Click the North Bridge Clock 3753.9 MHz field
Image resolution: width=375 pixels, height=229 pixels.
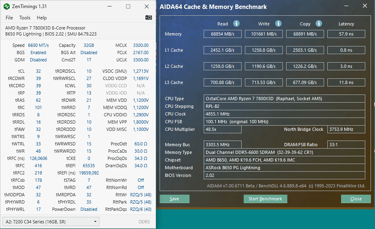tap(346, 129)
